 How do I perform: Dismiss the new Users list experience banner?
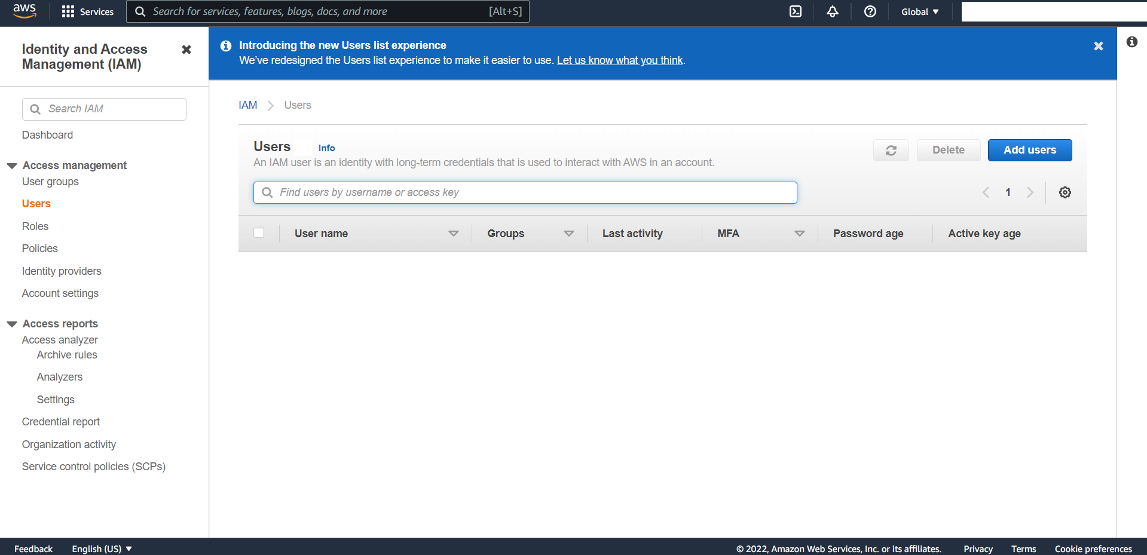pyautogui.click(x=1098, y=45)
